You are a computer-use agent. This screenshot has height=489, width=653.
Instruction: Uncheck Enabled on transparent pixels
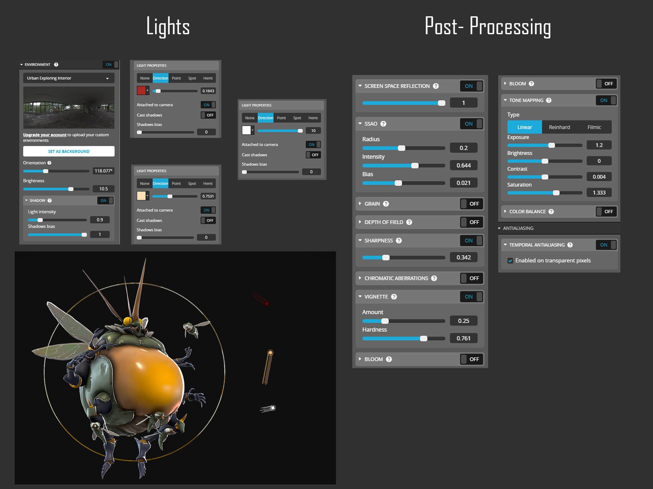click(510, 261)
